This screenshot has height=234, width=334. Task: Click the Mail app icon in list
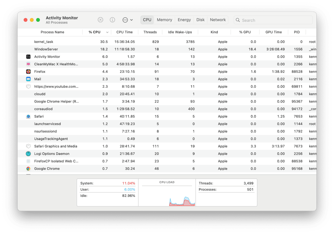point(28,79)
